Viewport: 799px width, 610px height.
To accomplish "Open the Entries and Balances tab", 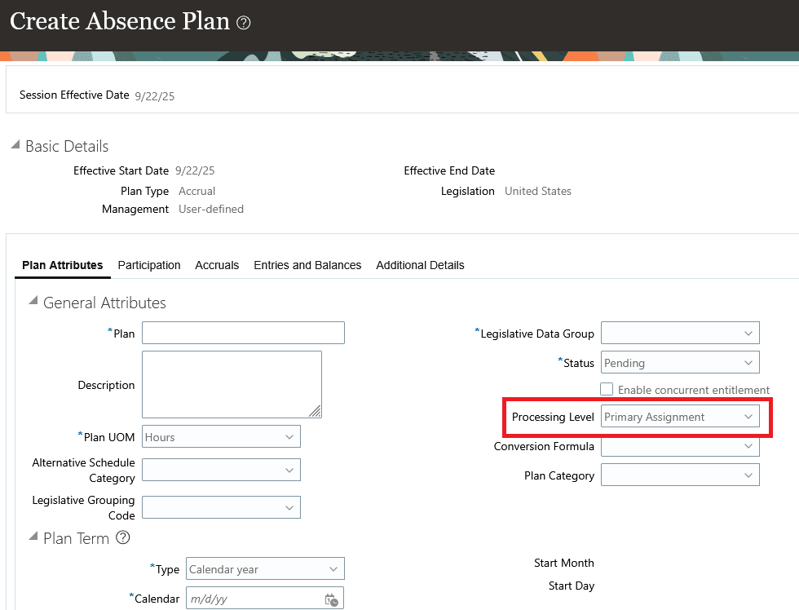I will point(307,265).
